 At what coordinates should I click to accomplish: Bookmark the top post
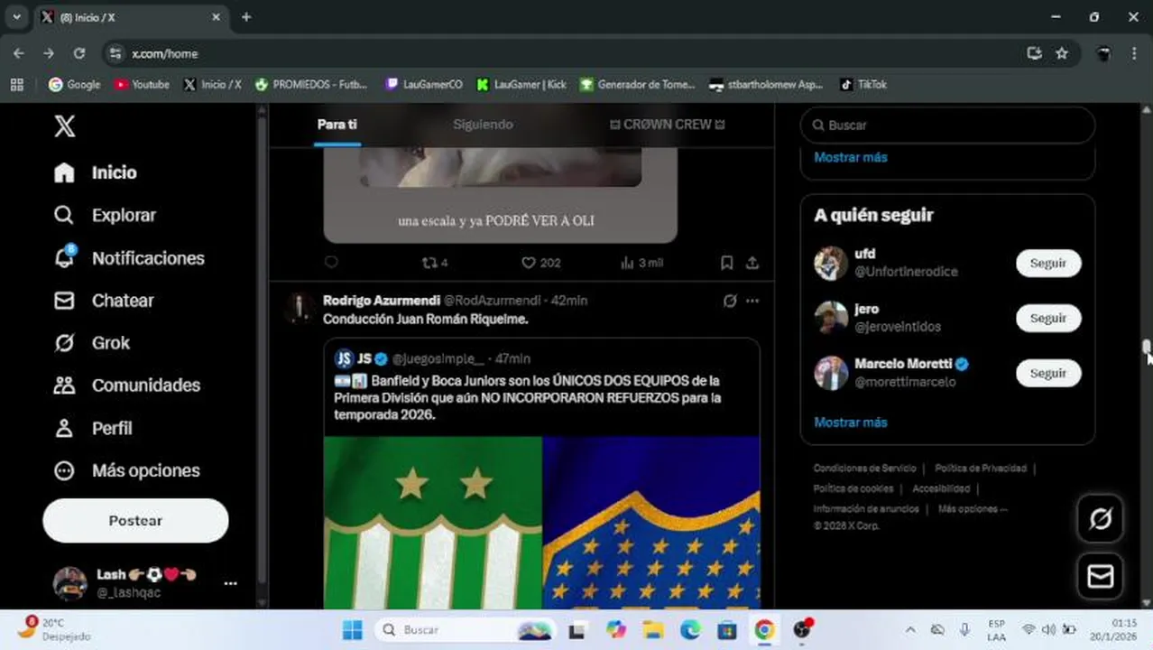(726, 263)
